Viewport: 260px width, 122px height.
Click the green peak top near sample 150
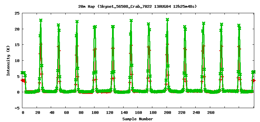tap(131, 21)
